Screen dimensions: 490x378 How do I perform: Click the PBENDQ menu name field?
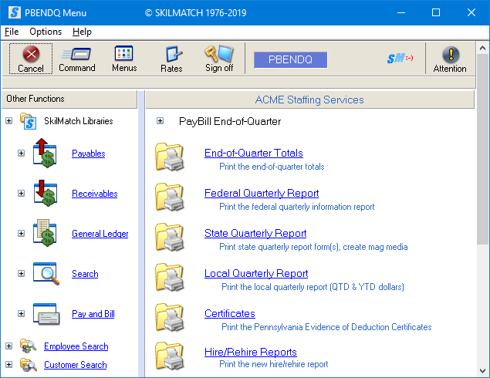pos(290,59)
